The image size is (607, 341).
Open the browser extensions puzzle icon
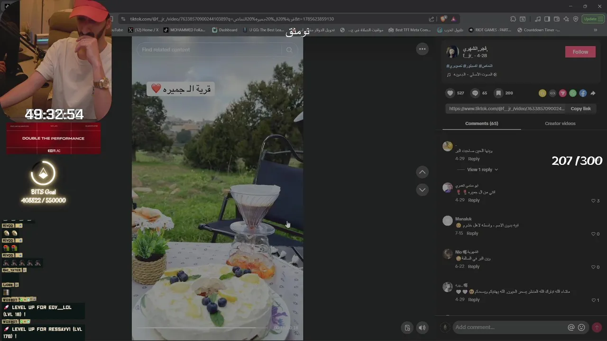pyautogui.click(x=513, y=19)
